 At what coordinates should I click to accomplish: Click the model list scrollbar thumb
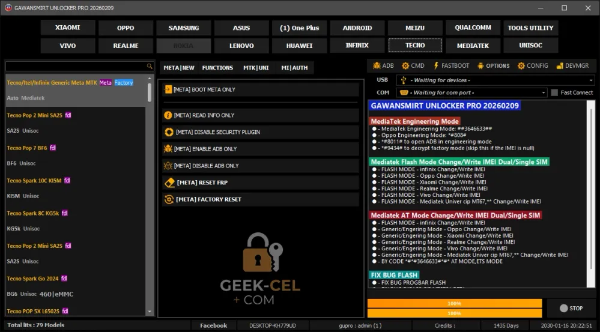point(150,92)
